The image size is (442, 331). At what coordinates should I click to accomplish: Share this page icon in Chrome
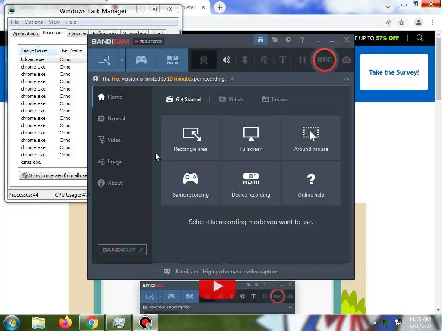[388, 22]
